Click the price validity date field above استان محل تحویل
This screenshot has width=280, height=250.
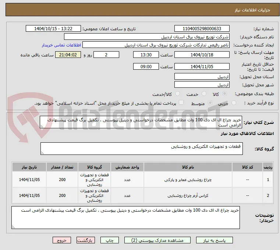(202, 67)
